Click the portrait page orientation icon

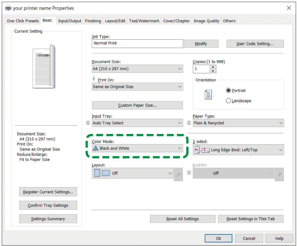(208, 95)
